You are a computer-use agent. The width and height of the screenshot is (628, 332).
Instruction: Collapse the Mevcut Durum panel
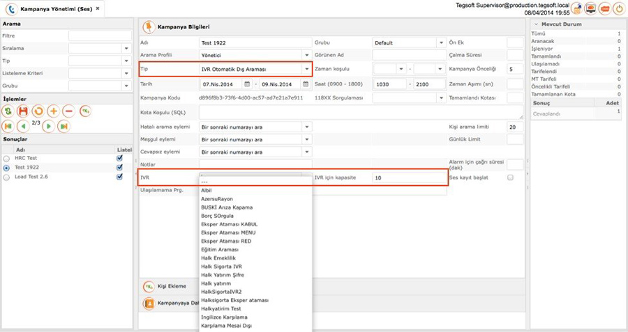coord(537,24)
